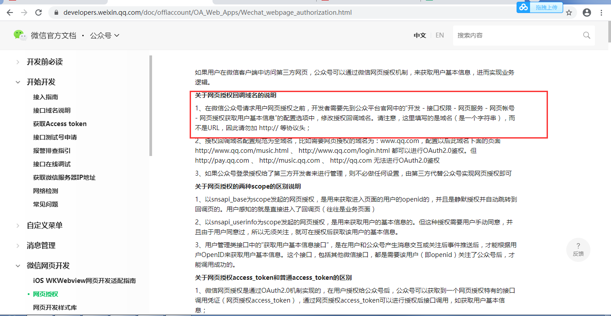Bookmark this page with the star icon
Screen dimensions: 611x316
[569, 13]
